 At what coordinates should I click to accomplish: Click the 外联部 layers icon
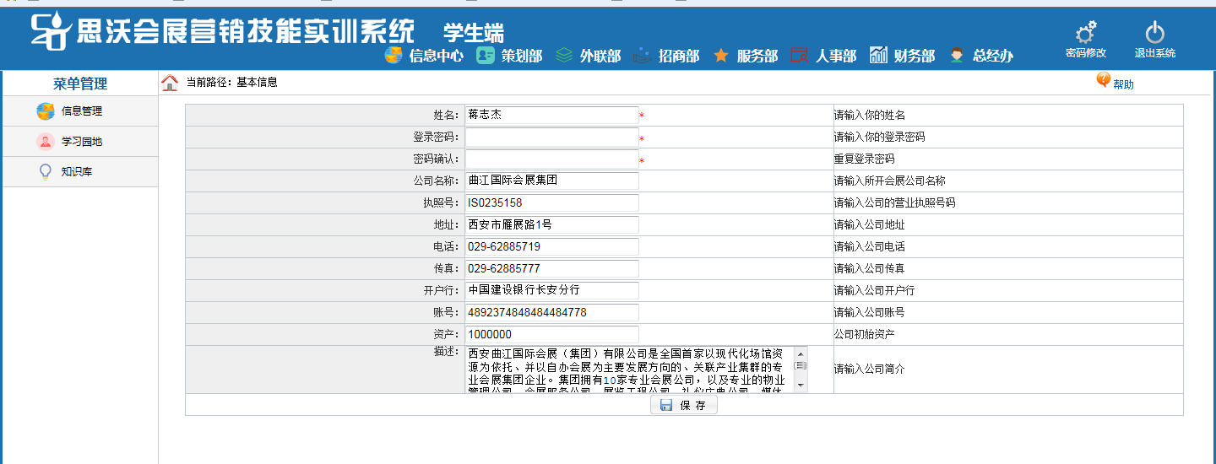click(564, 56)
